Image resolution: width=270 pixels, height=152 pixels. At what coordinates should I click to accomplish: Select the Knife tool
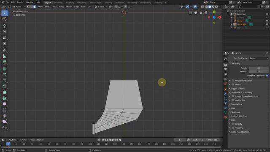tap(5, 86)
